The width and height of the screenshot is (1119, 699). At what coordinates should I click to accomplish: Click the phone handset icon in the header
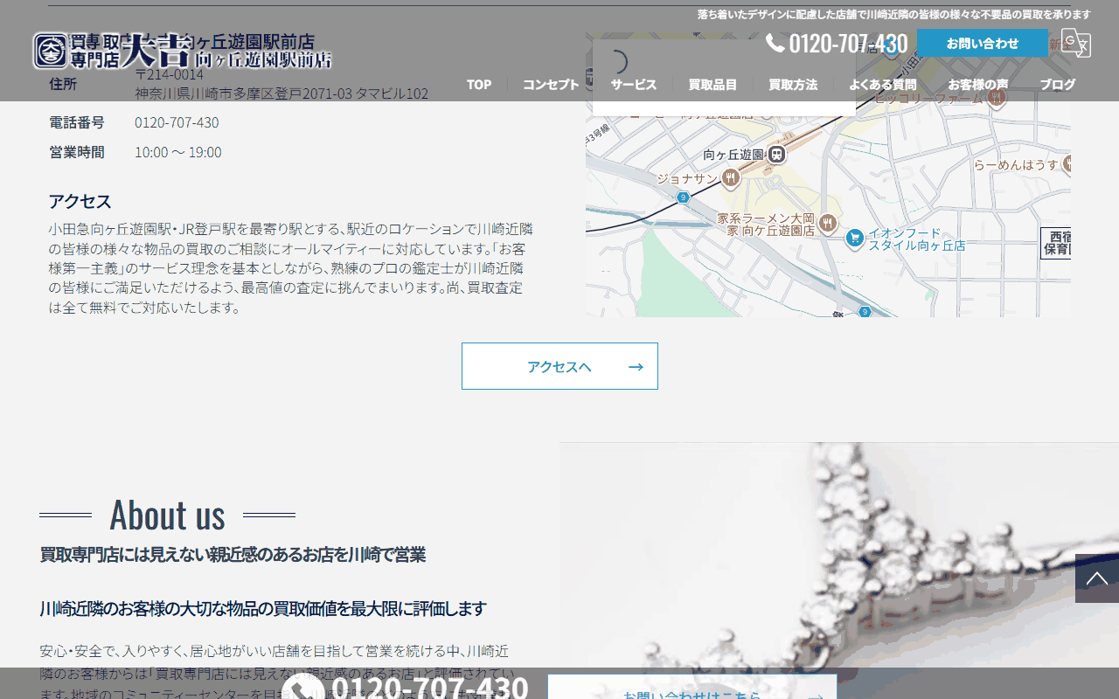coord(775,43)
